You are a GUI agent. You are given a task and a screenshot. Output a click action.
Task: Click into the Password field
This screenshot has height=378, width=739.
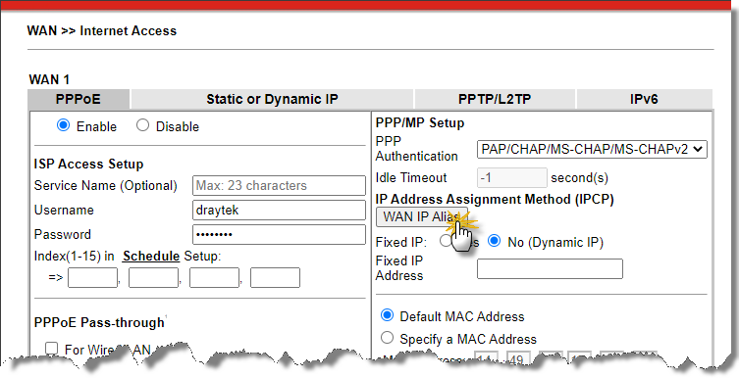coord(279,234)
